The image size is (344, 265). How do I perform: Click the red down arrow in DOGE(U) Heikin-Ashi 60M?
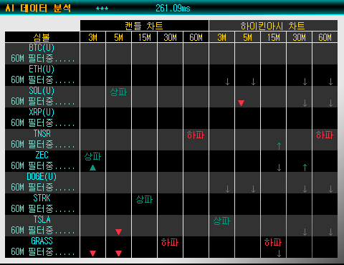pyautogui.click(x=330, y=189)
